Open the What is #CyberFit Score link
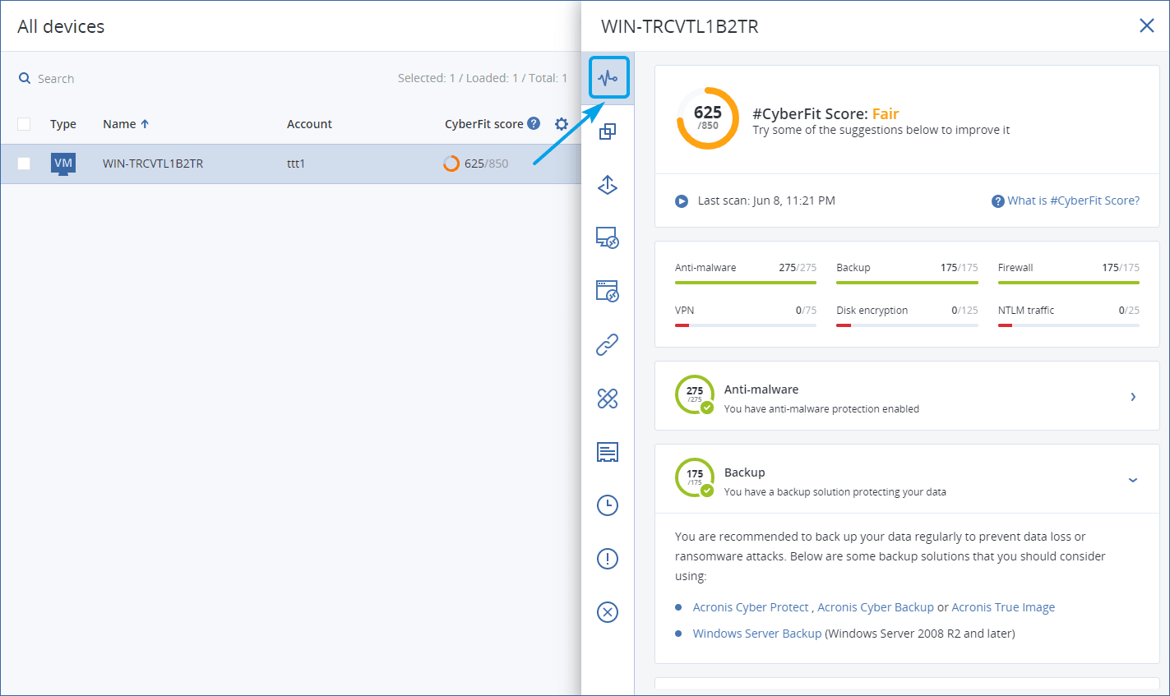 pos(1073,201)
